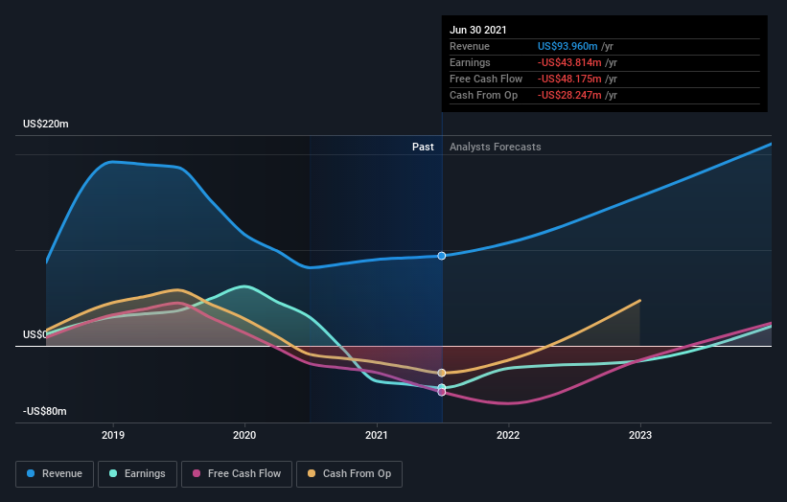Click the -US$80m axis label
Screen dimensions: 787x502
point(45,411)
